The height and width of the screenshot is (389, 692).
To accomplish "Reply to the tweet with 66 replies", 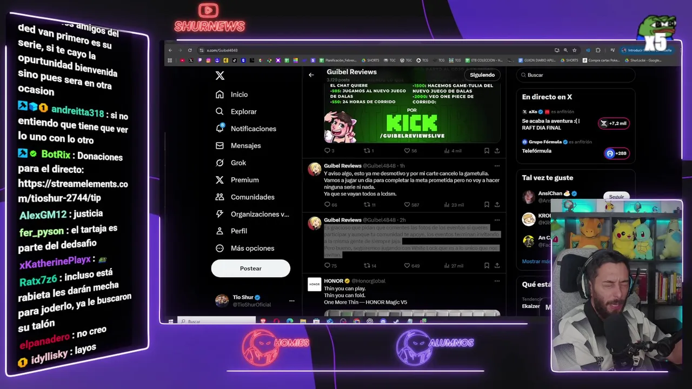I will pos(330,205).
